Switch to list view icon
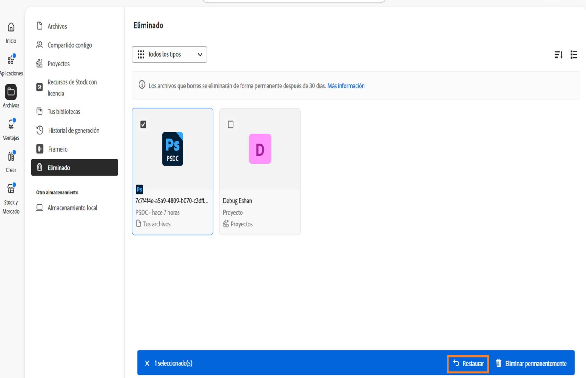Screen dimensions: 586x378 click(574, 55)
